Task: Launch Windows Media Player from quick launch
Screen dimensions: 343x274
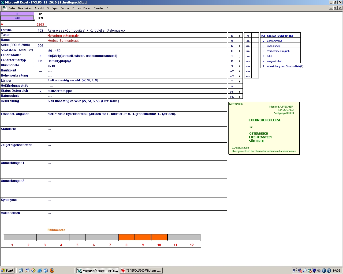Action: (33, 271)
